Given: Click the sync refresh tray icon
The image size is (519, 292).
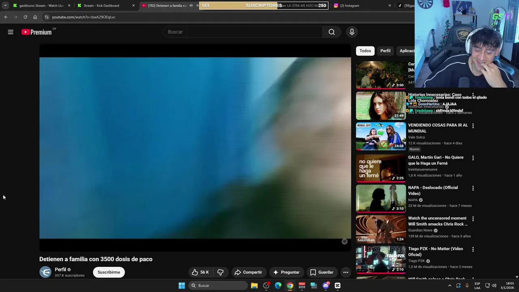Looking at the screenshot, I should tap(458, 286).
